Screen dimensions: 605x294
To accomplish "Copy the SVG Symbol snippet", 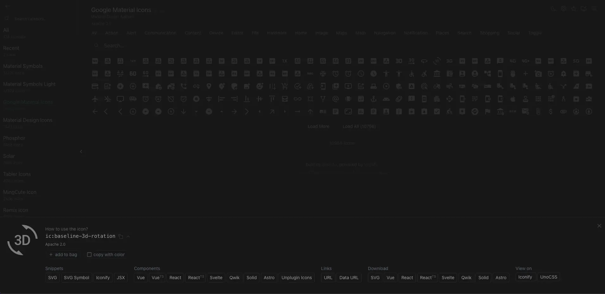I will (76, 278).
